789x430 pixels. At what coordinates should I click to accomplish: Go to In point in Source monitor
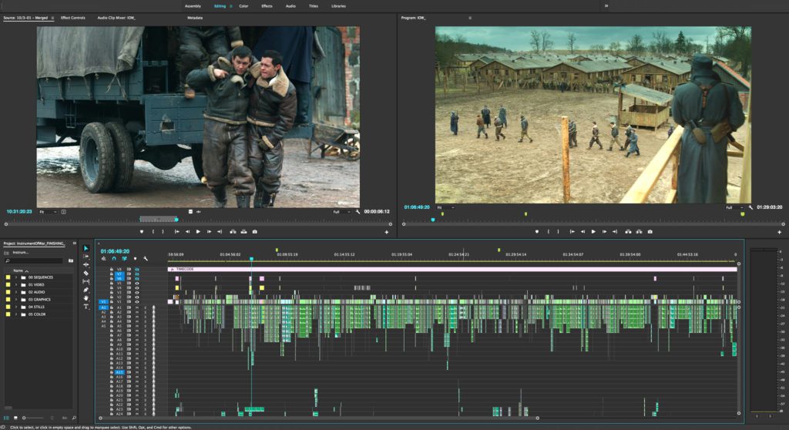click(x=176, y=232)
